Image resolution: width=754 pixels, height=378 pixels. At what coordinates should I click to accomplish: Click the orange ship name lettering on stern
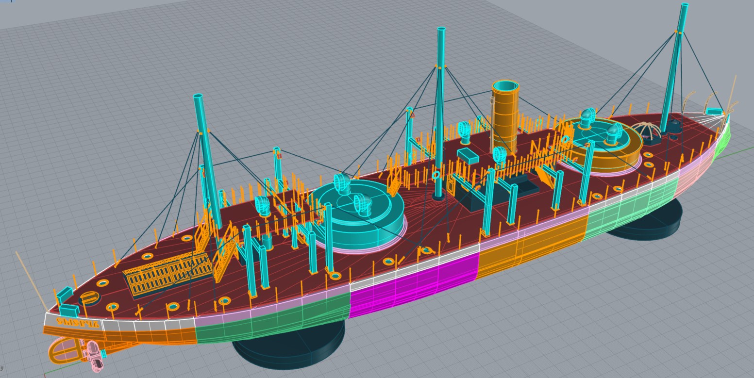click(x=78, y=322)
